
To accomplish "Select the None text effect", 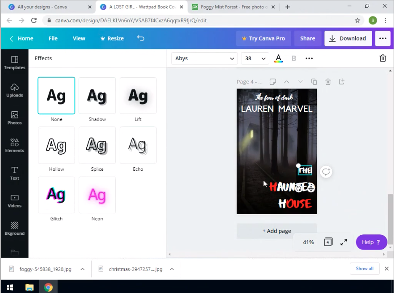I will tap(56, 96).
